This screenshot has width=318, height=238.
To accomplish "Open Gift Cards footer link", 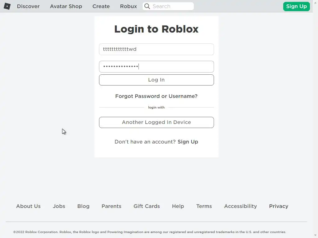I will 147,206.
